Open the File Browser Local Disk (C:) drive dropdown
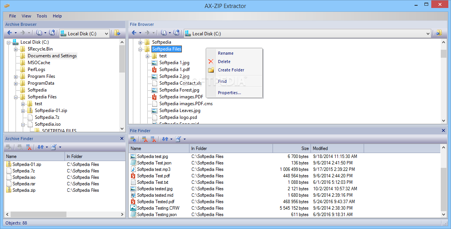Viewport: 451px width, 229px height. (x=428, y=34)
